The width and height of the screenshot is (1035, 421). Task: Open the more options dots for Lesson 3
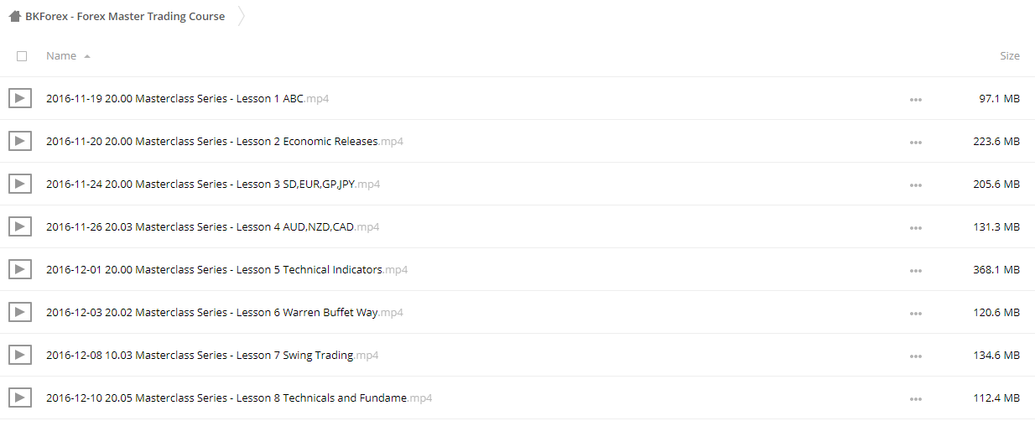click(915, 185)
